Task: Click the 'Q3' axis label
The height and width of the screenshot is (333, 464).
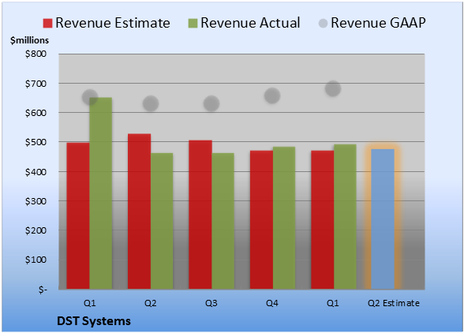Action: [x=211, y=303]
